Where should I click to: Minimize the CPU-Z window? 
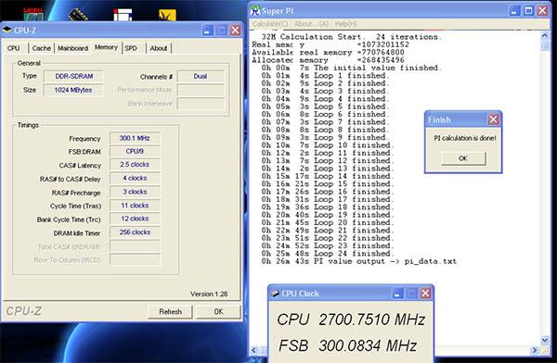[208, 31]
